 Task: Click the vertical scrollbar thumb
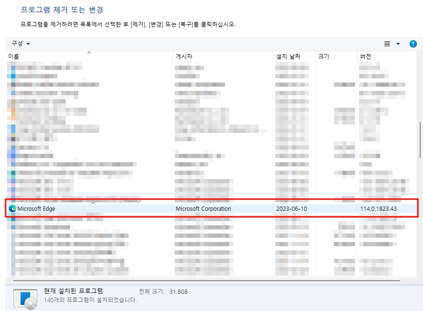420,140
